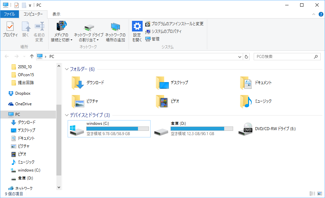Image resolution: width=325 pixels, height=198 pixels.
Task: Click the navigation pane scrollbar down arrow
Action: click(59, 187)
